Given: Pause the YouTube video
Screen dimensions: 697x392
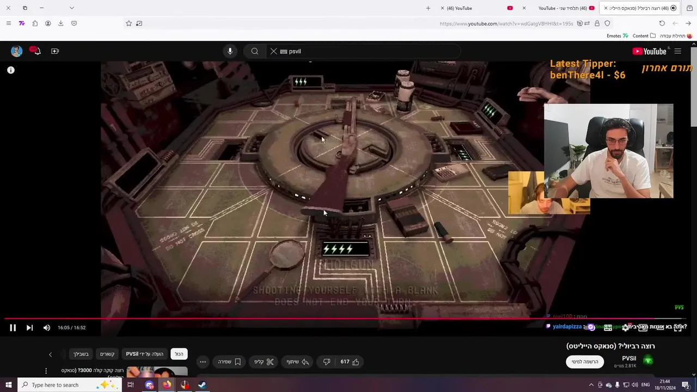Looking at the screenshot, I should [13, 328].
